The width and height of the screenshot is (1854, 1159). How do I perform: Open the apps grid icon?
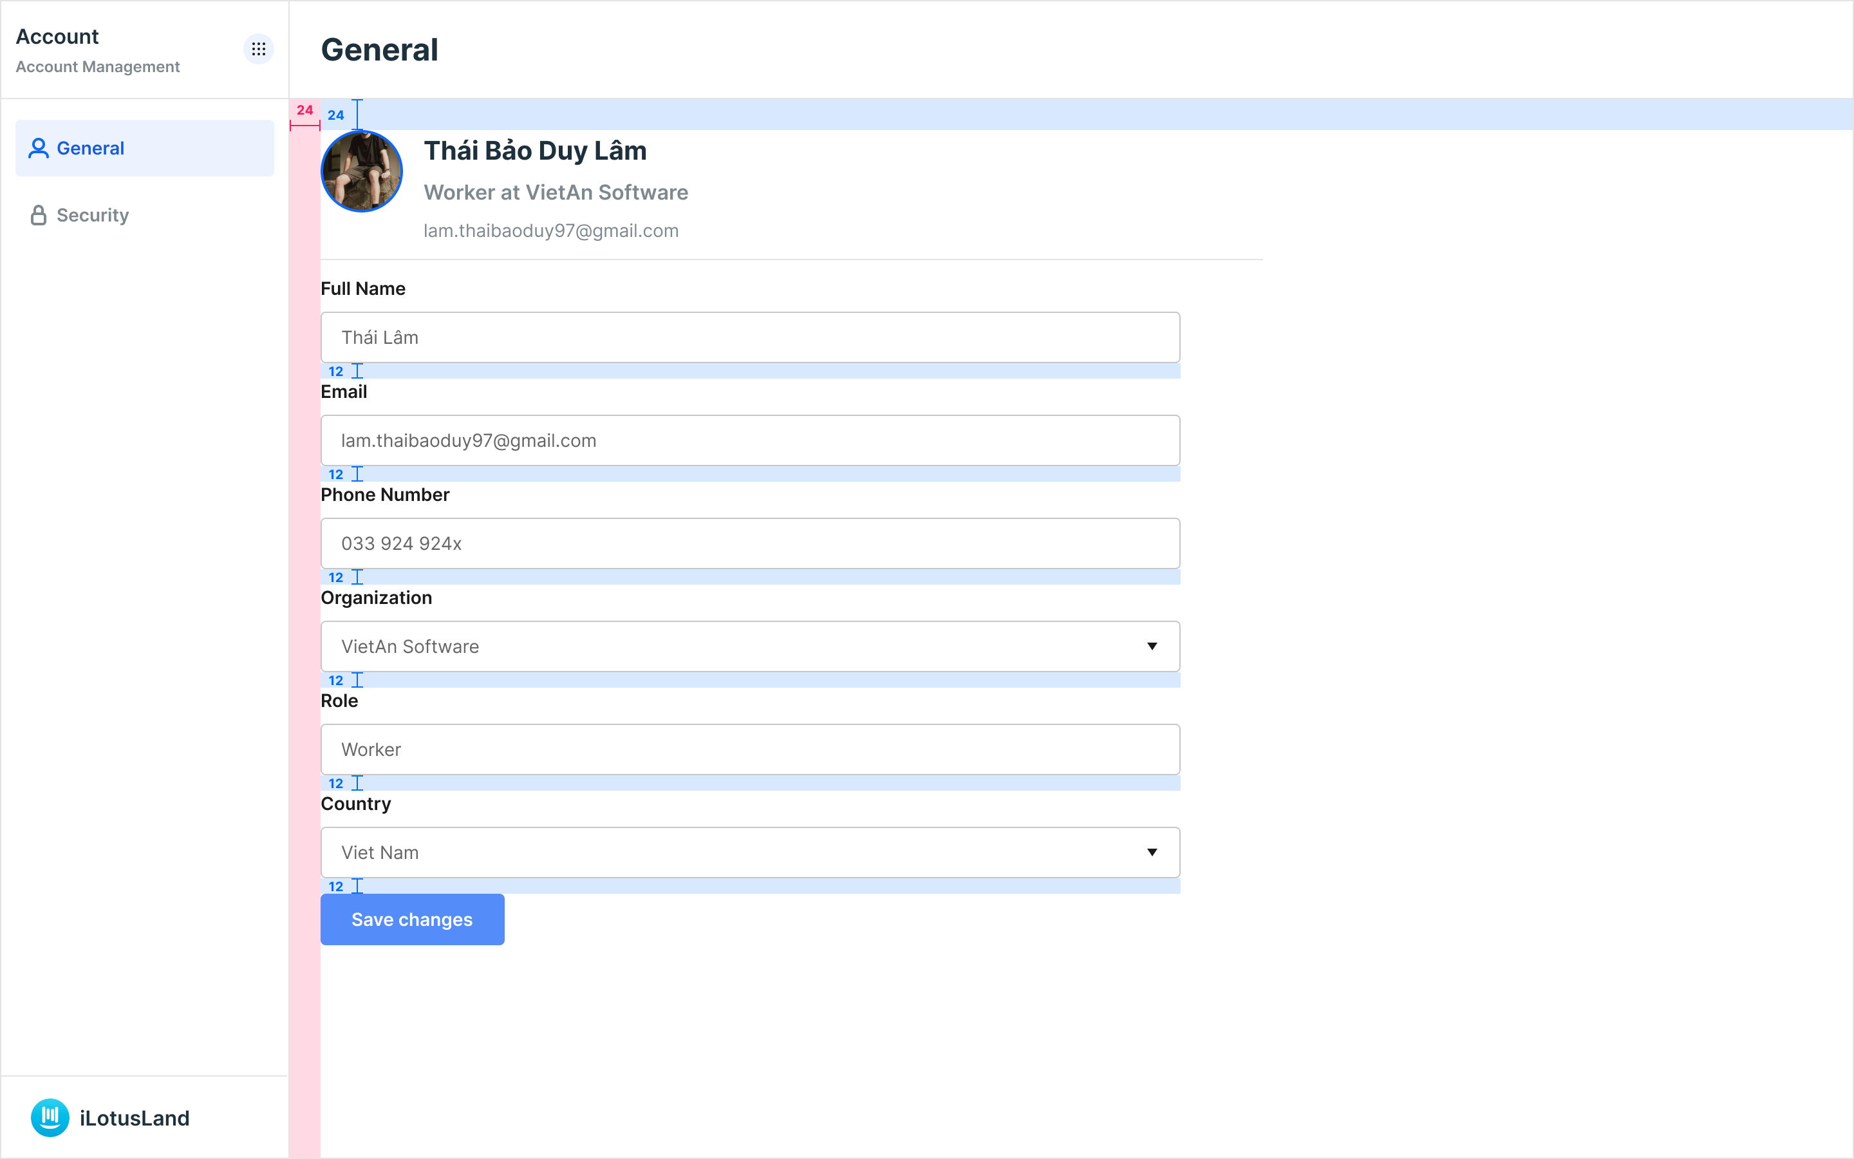click(x=258, y=49)
